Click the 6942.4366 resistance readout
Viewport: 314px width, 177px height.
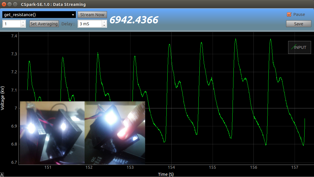[x=134, y=20]
